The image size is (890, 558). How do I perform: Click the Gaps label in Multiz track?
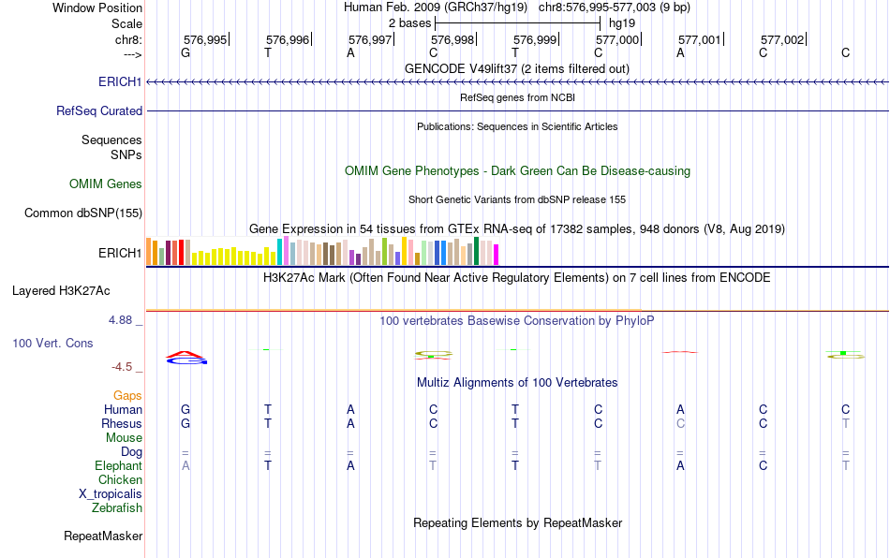click(127, 395)
